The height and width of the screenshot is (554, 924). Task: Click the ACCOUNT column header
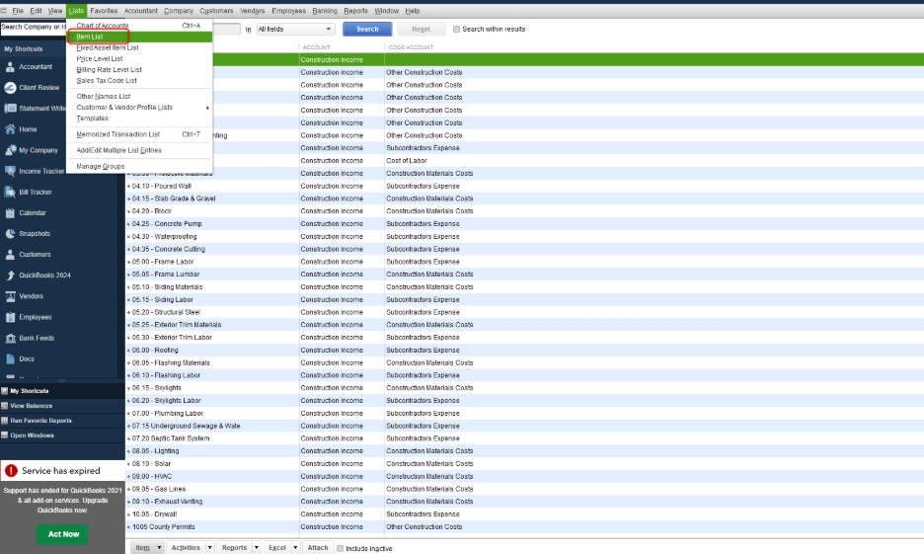click(x=317, y=47)
